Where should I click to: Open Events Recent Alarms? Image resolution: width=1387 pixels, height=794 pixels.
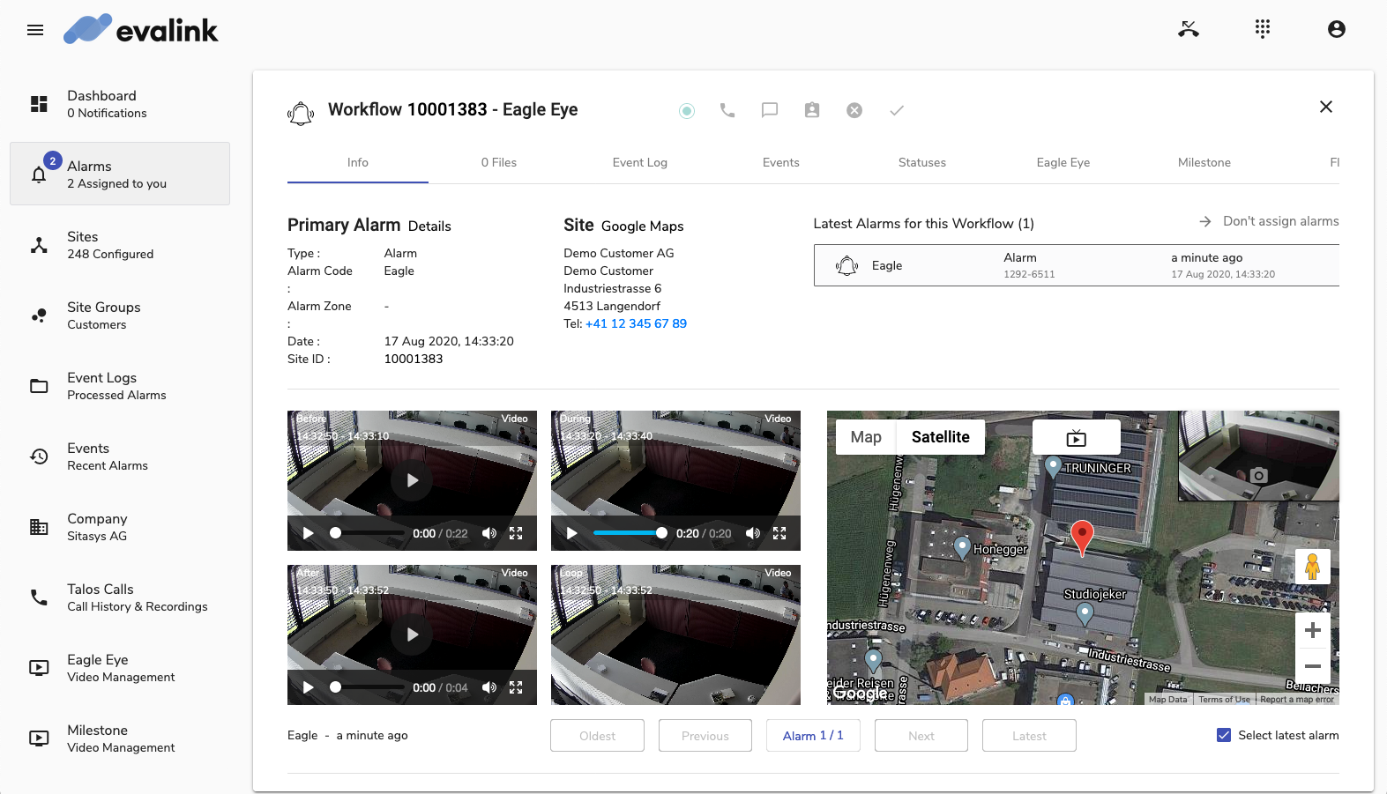click(x=120, y=456)
